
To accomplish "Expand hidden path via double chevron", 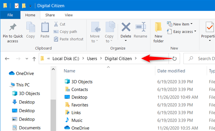I will tap(48, 59).
